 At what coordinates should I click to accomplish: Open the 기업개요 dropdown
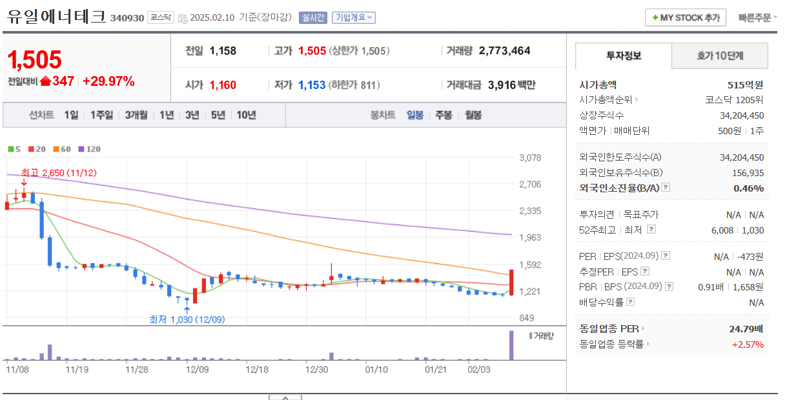354,18
